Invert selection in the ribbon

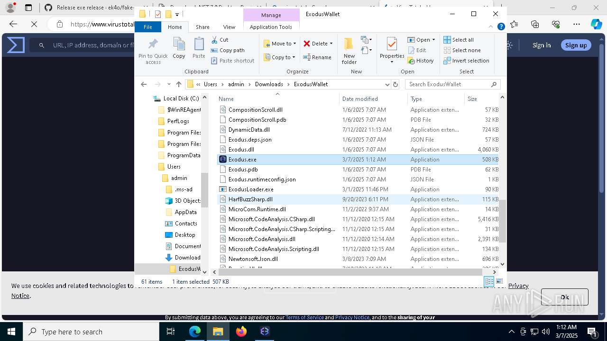pos(466,61)
